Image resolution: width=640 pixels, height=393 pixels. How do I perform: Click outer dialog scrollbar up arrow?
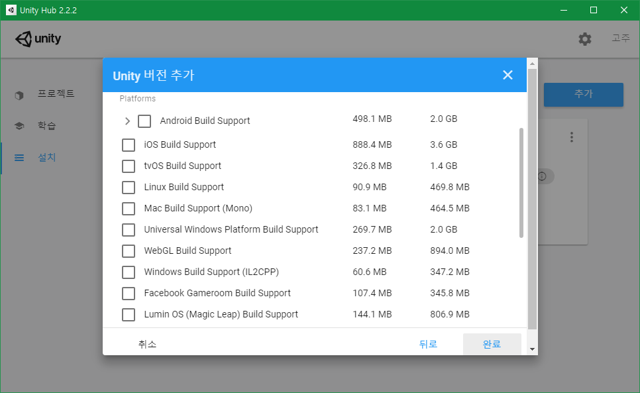[x=532, y=64]
